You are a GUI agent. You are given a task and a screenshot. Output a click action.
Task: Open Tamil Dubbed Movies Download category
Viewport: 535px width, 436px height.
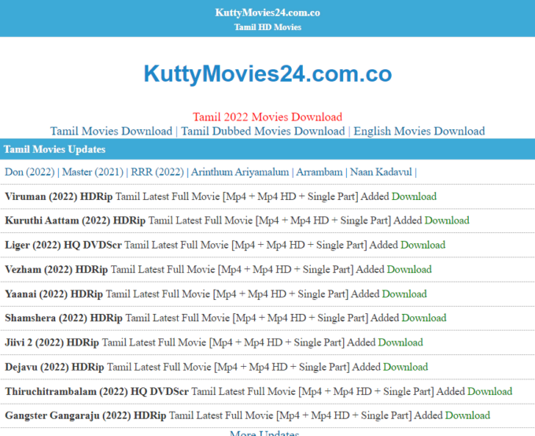[263, 131]
